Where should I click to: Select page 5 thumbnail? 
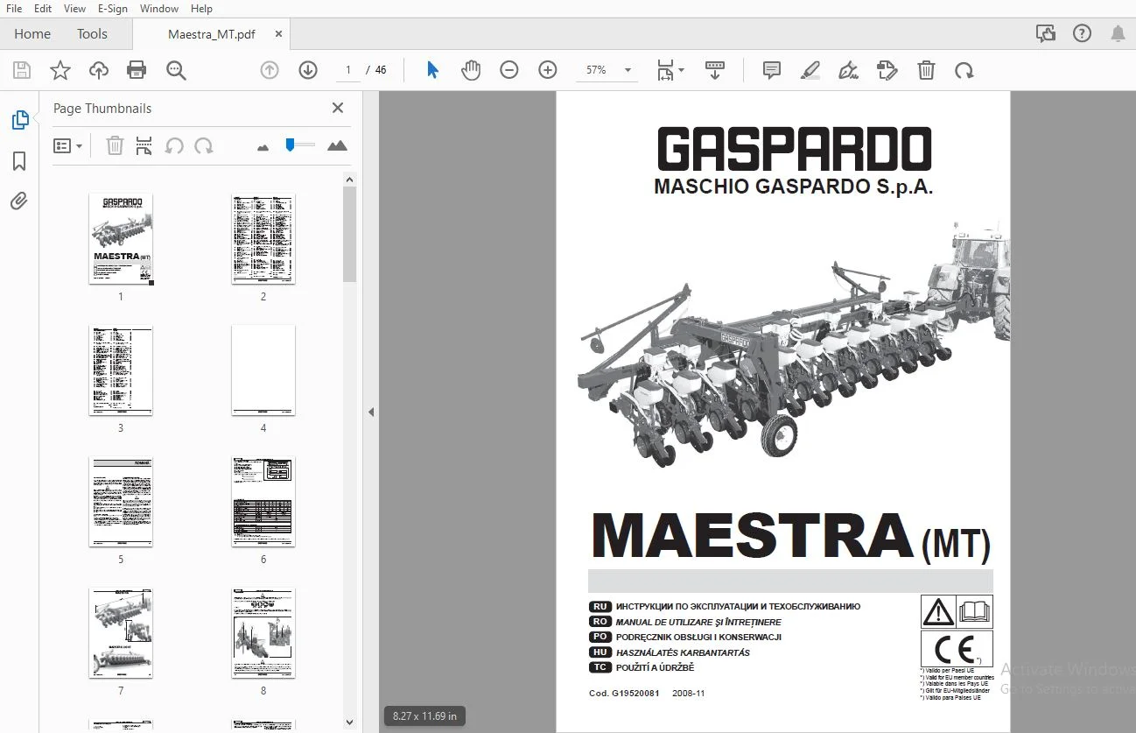[x=121, y=502]
